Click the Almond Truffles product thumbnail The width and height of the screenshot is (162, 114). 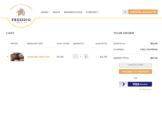[17, 57]
